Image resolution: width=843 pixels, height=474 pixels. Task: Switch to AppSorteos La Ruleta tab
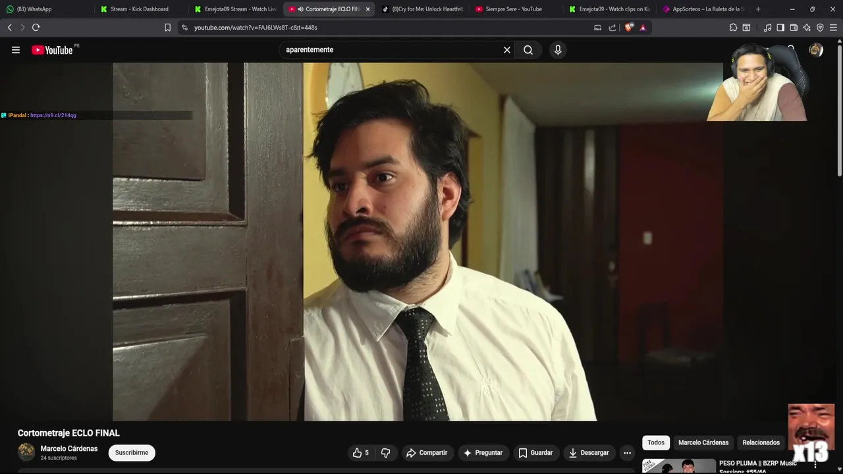[x=704, y=9]
